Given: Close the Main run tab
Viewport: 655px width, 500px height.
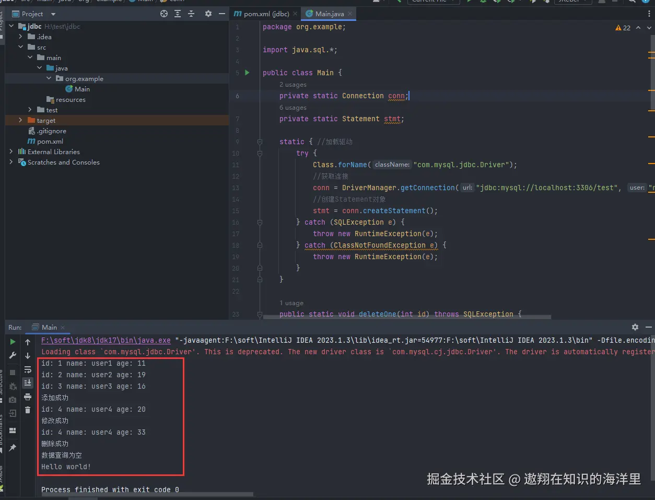Looking at the screenshot, I should click(63, 328).
